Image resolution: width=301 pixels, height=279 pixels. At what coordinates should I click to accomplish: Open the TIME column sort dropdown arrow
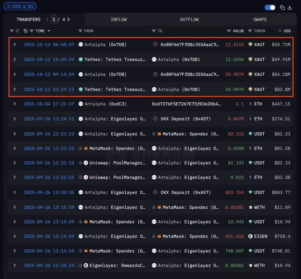click(x=49, y=31)
